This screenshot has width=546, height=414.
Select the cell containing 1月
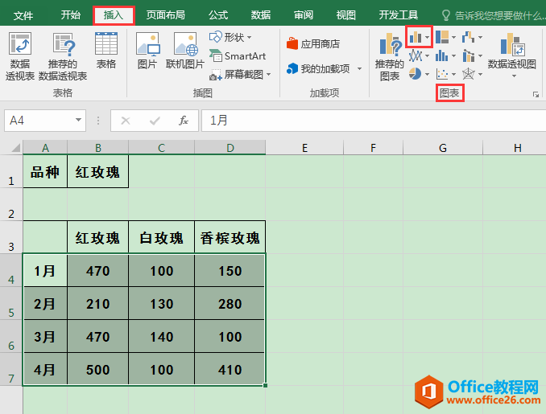click(x=45, y=270)
